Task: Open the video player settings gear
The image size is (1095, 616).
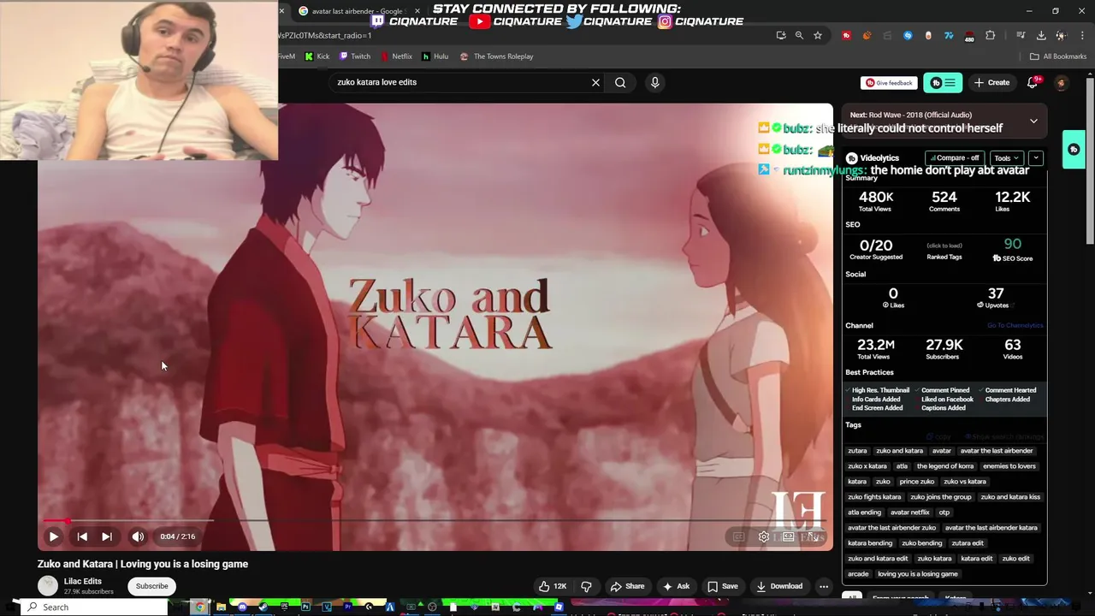Action: (x=764, y=536)
